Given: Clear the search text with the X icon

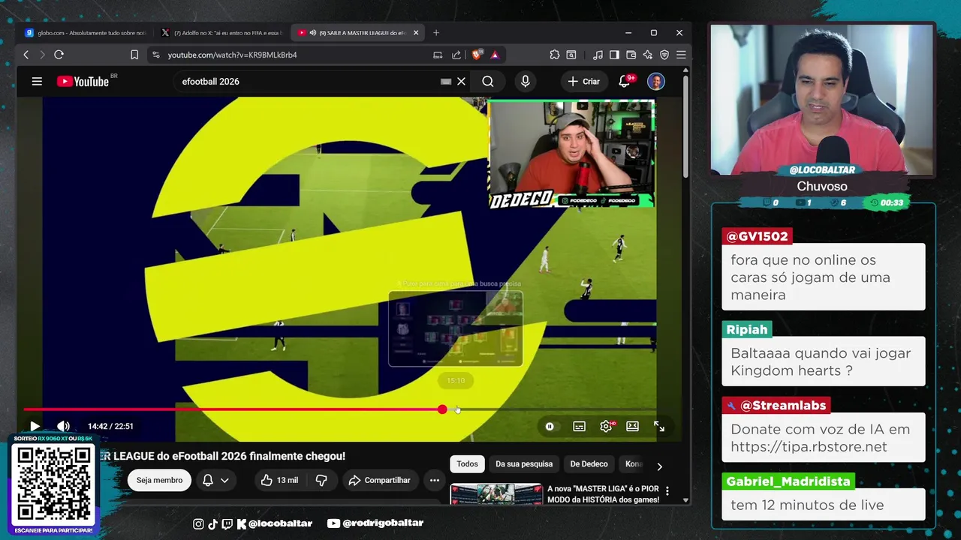Looking at the screenshot, I should point(462,81).
